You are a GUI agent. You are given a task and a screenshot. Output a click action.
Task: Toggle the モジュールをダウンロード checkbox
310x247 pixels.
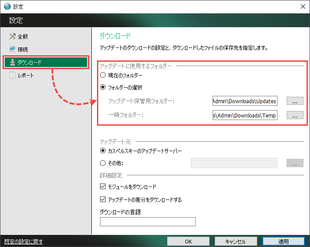point(103,187)
